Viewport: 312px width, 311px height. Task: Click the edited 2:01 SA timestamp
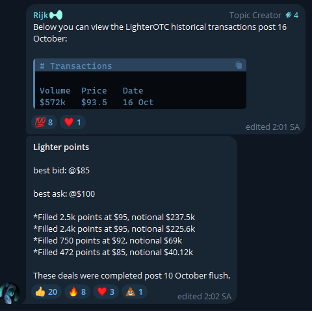tap(272, 127)
